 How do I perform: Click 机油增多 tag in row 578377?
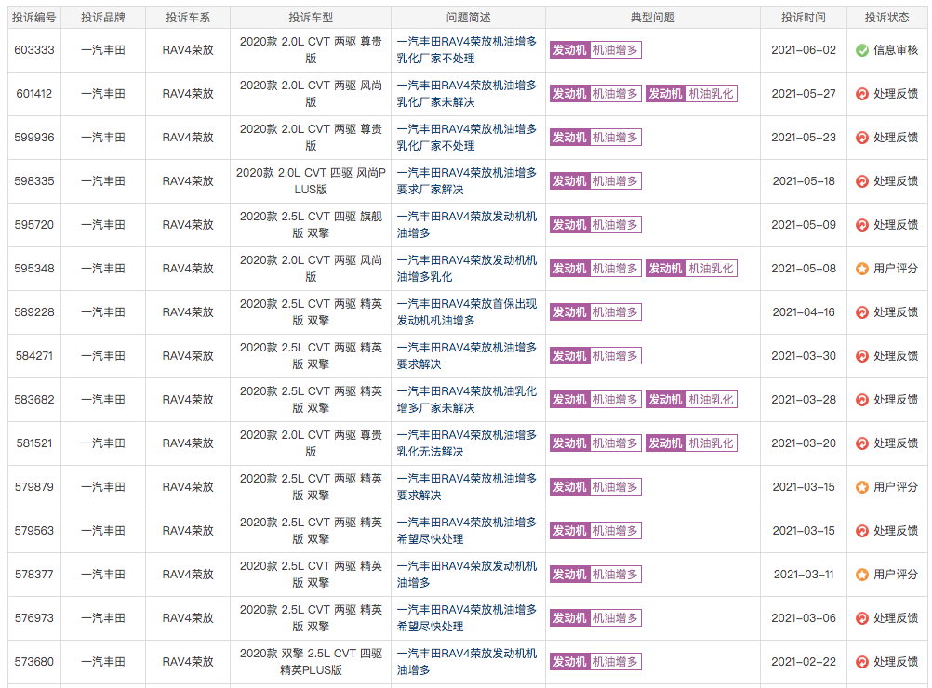point(615,575)
